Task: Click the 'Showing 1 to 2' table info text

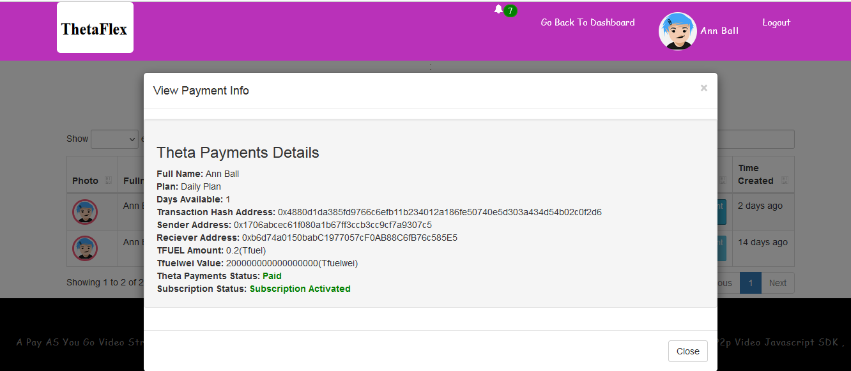Action: point(105,282)
